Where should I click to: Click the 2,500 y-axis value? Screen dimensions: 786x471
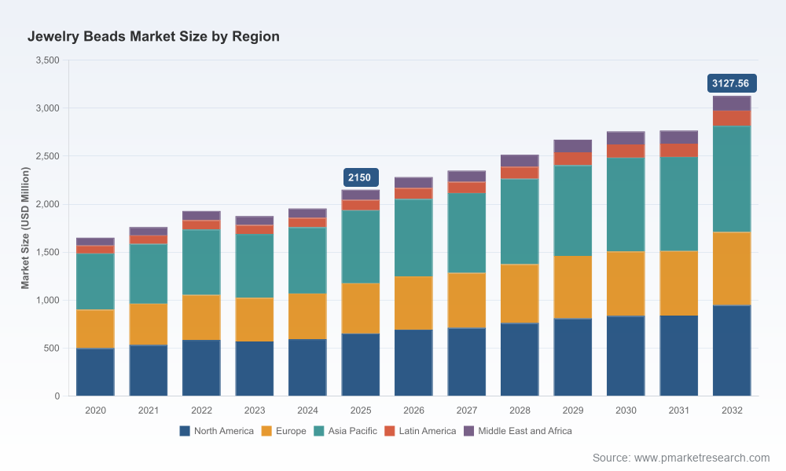(x=48, y=156)
